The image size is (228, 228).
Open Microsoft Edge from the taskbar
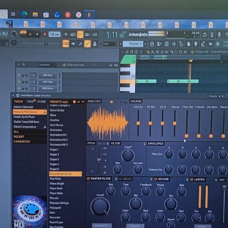pyautogui.click(x=24, y=14)
